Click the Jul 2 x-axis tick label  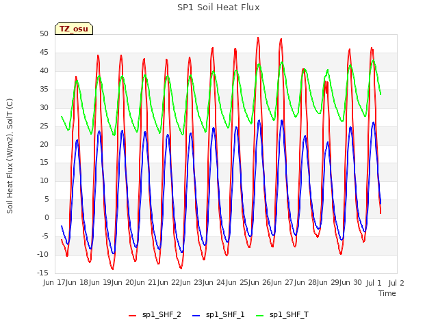396,283
